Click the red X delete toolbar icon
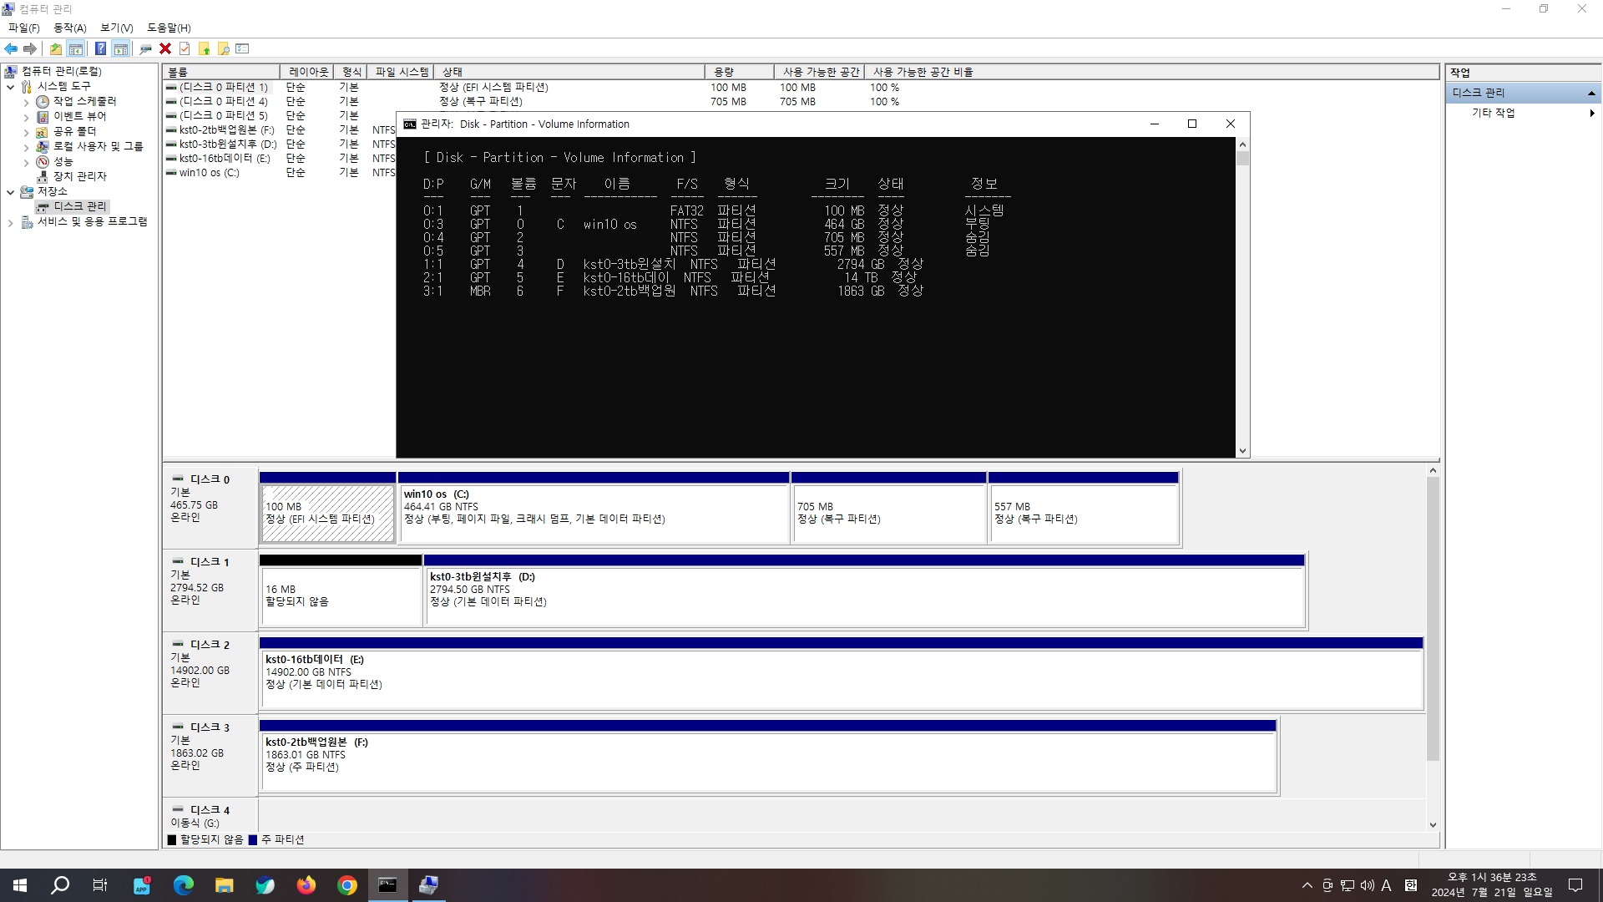 click(165, 48)
